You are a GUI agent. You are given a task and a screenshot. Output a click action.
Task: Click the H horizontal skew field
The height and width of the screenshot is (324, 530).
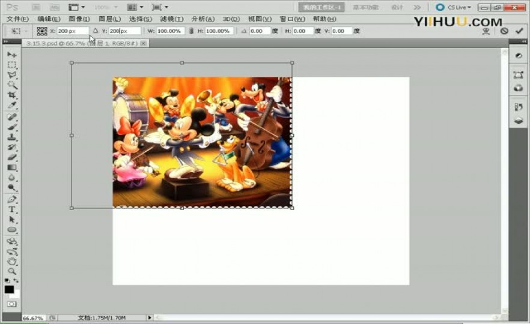point(303,31)
